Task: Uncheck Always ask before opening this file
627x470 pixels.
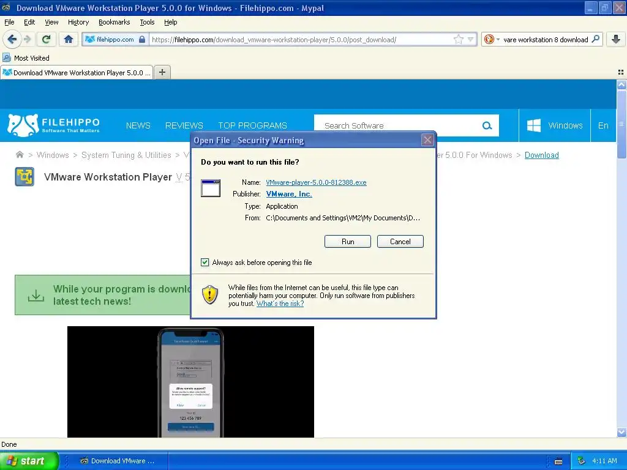Action: coord(205,262)
